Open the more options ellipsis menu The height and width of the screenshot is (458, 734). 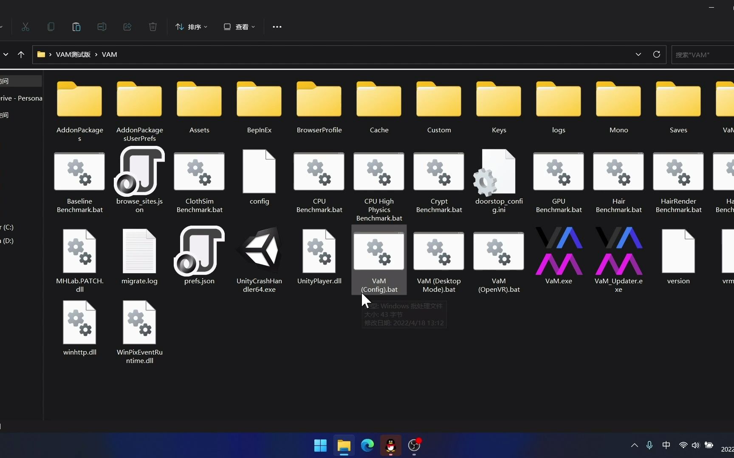tap(277, 27)
